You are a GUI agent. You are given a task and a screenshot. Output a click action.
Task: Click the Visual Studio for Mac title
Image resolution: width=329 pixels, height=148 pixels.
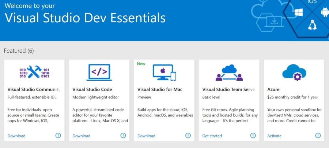(160, 89)
